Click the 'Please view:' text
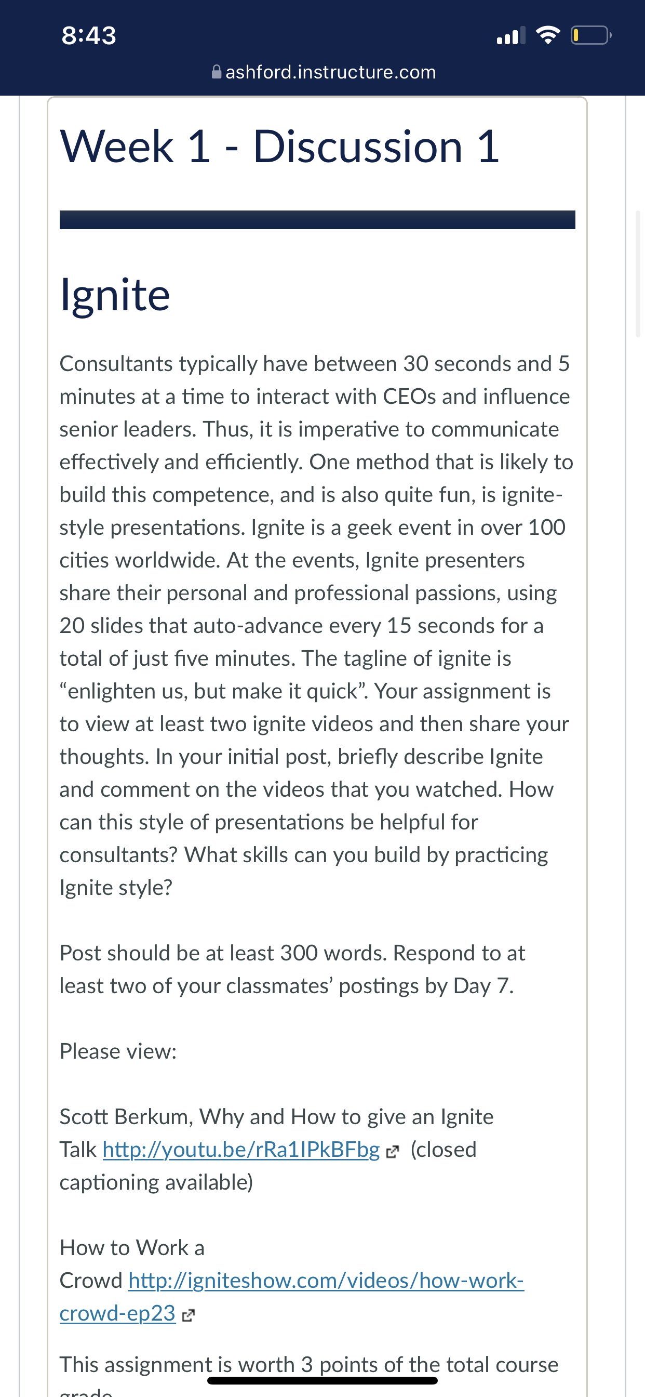Screen dimensions: 645x1397 (x=118, y=1051)
